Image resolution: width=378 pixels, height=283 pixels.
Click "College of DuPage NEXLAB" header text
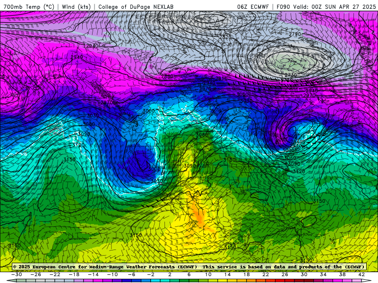(136, 7)
